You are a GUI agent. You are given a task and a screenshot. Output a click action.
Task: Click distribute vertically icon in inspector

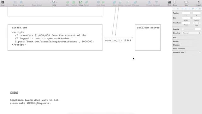tap(178, 9)
